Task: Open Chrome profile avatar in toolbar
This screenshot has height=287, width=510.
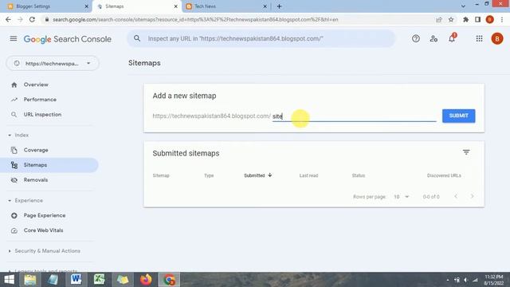Action: click(489, 19)
